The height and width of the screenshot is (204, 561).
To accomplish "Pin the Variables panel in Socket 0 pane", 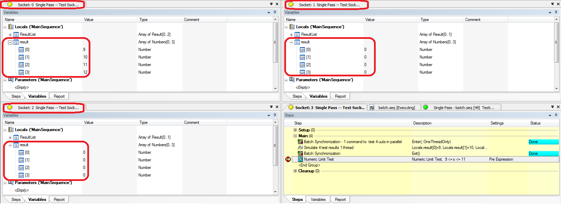I will (275, 12).
